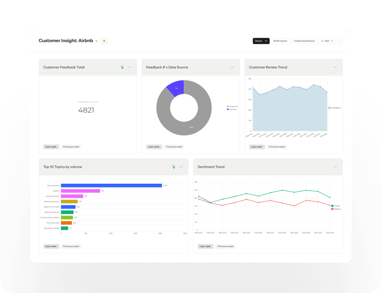Open vertical kebab menu beside Add button
Image resolution: width=382 pixels, height=293 pixels.
pyautogui.click(x=340, y=41)
